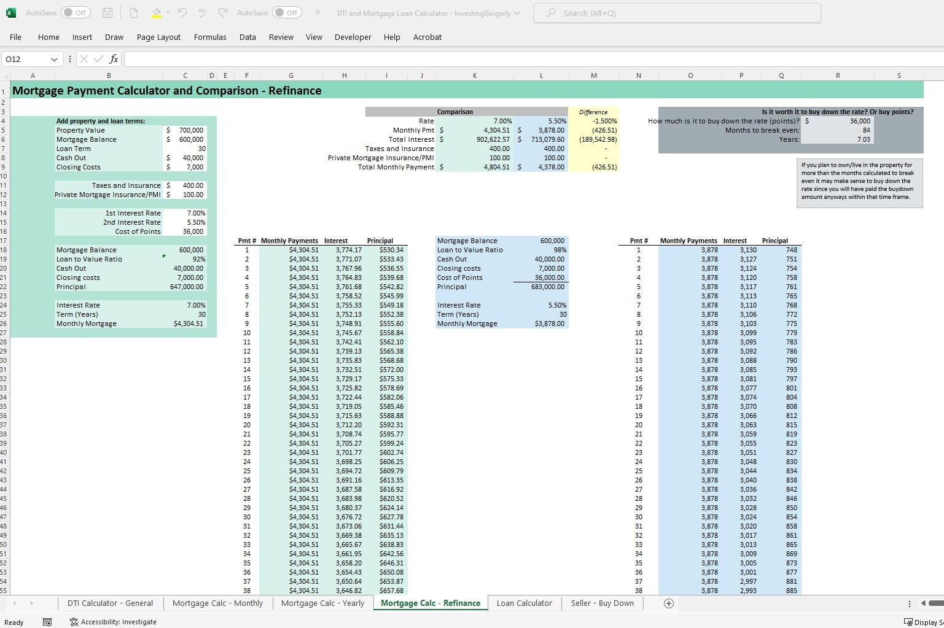Image resolution: width=944 pixels, height=628 pixels.
Task: Open a new blank workbook via the New File icon
Action: tap(133, 12)
